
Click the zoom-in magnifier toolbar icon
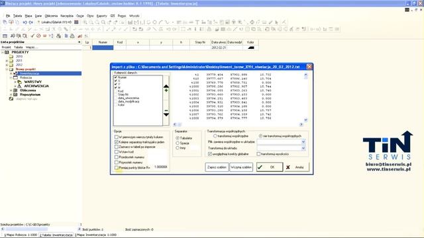pos(85,22)
